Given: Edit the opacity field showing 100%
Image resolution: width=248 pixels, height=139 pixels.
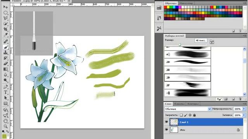Looking at the screenshot, I should point(238,109).
